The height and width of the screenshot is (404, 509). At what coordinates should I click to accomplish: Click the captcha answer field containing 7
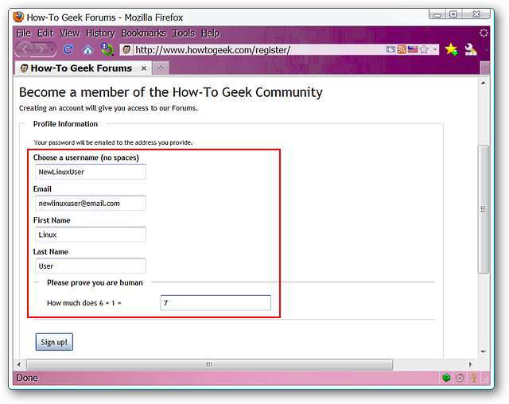pos(216,303)
